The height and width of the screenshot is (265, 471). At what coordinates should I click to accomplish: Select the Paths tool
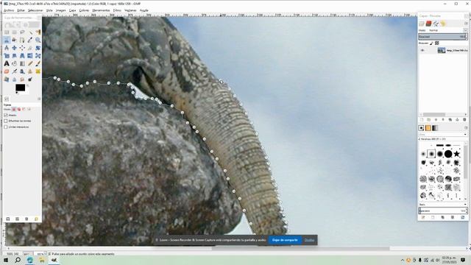click(22, 40)
